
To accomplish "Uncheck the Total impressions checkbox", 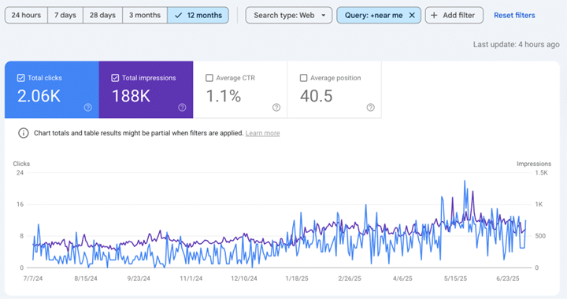I will click(x=115, y=78).
